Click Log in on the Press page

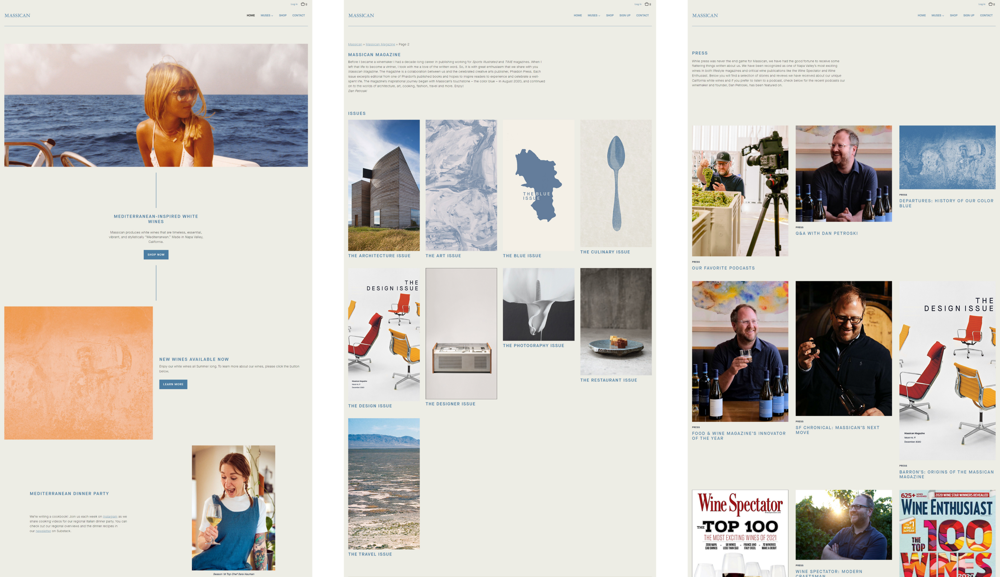pos(982,4)
